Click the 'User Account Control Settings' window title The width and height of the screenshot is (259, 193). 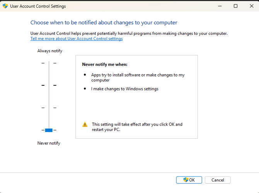(38, 6)
